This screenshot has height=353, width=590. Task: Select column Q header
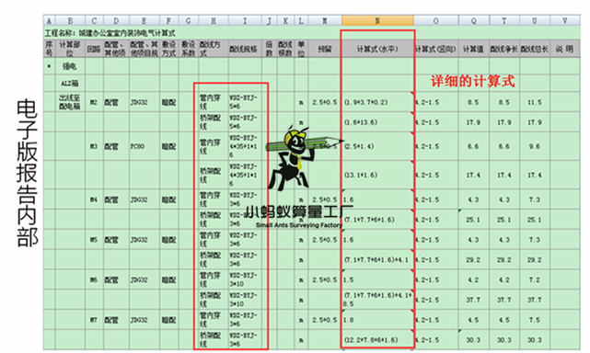473,20
